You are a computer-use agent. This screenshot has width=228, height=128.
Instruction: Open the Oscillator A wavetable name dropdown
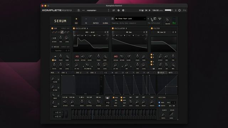tap(90, 32)
